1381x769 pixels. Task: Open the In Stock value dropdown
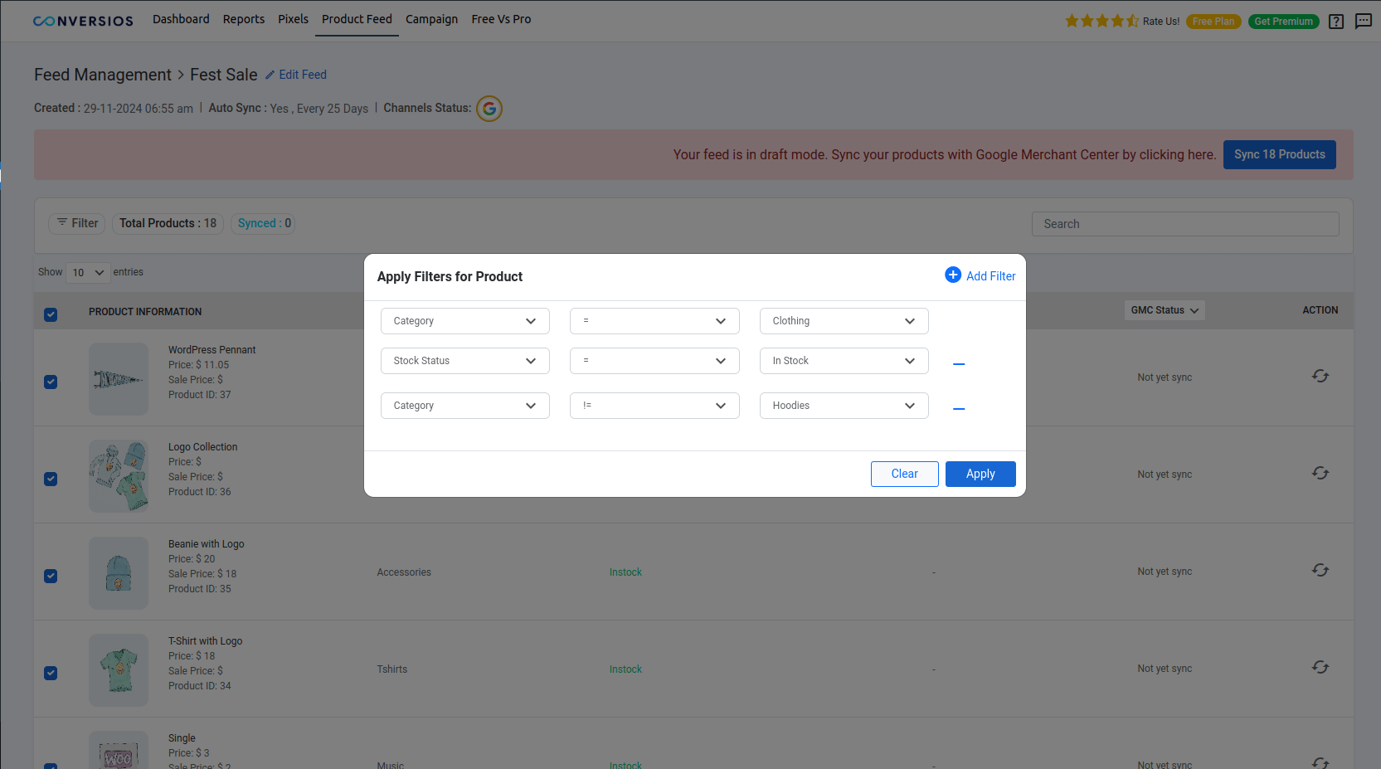coord(844,361)
